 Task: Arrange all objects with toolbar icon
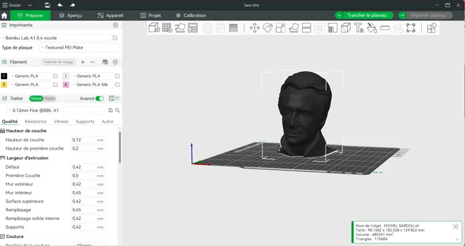click(193, 28)
